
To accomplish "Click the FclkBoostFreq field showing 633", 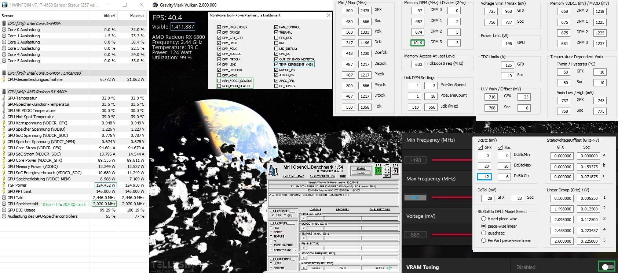I will pos(418,64).
